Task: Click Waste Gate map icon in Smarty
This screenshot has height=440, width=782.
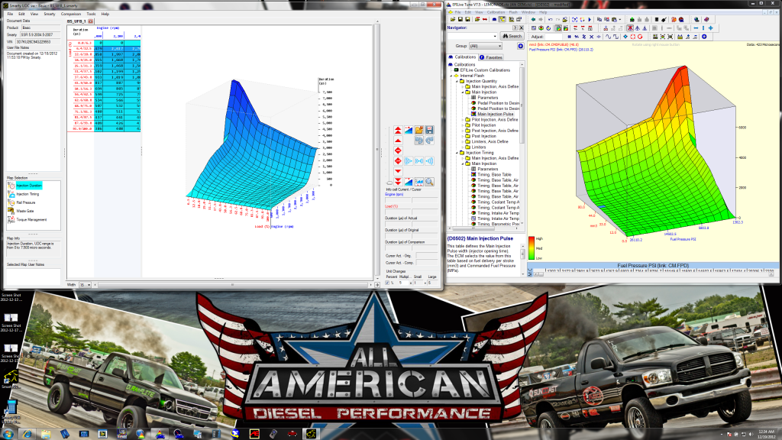Action: [11, 211]
